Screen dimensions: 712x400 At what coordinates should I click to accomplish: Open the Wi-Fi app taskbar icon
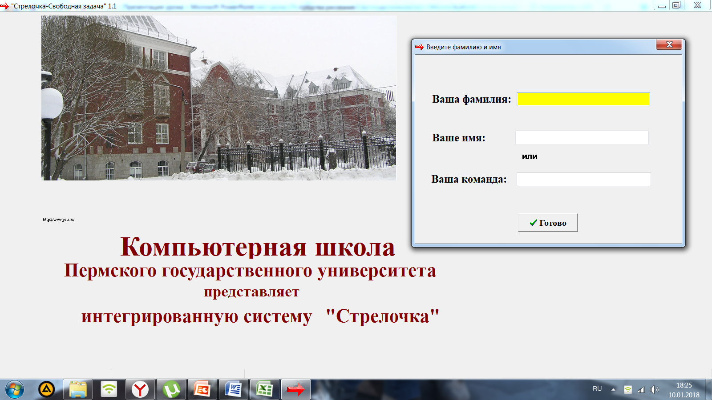pyautogui.click(x=109, y=390)
